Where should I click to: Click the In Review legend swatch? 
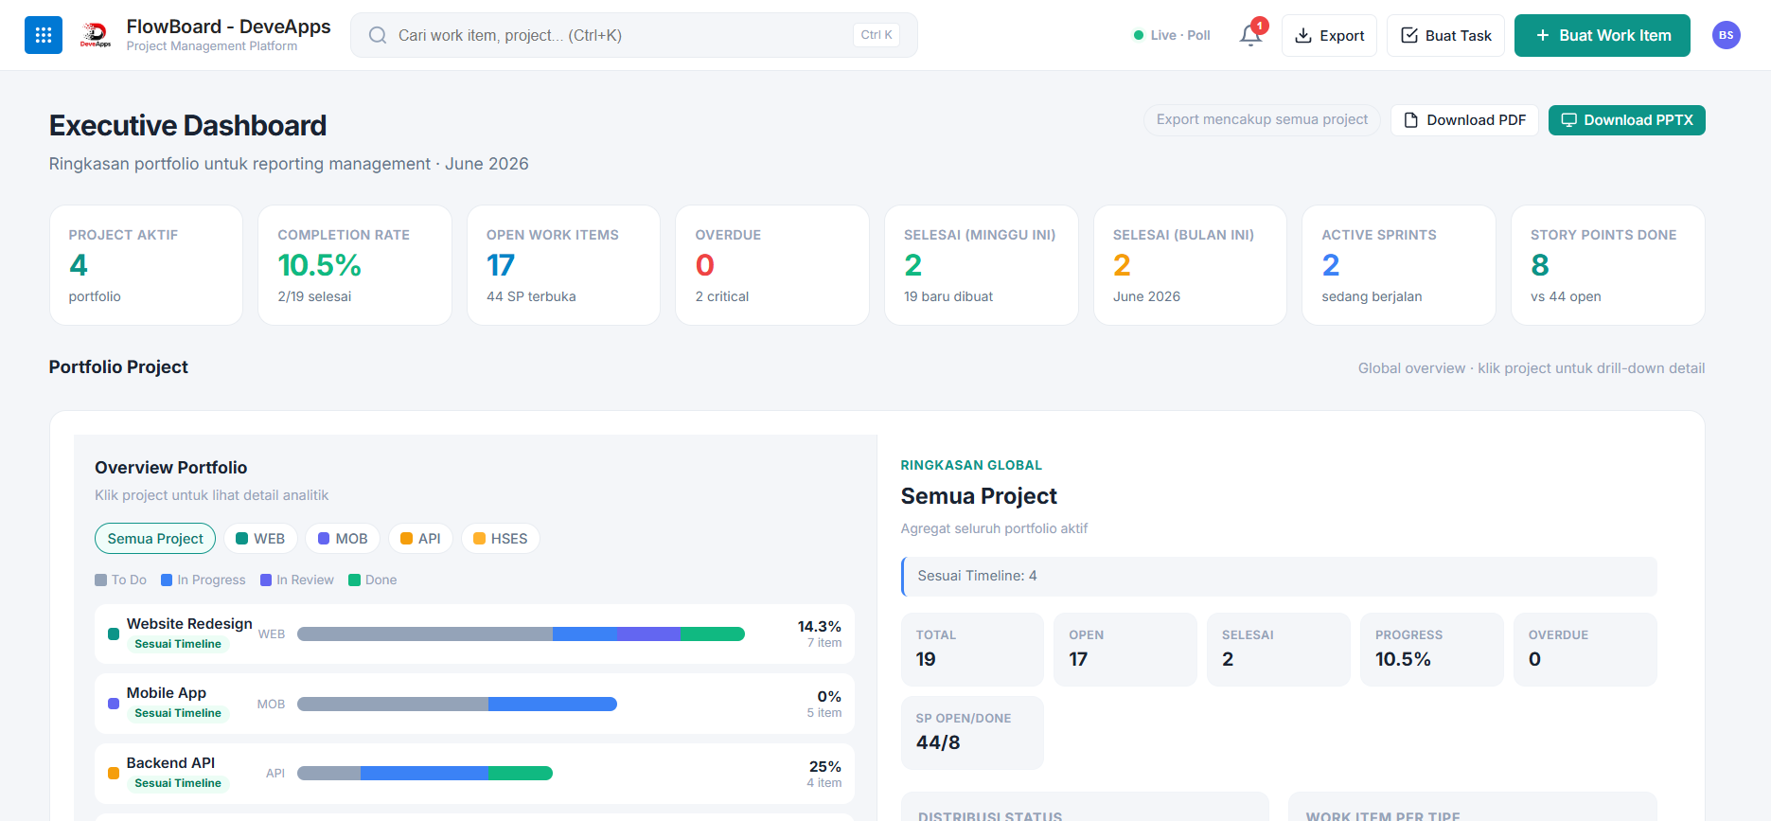(x=266, y=580)
